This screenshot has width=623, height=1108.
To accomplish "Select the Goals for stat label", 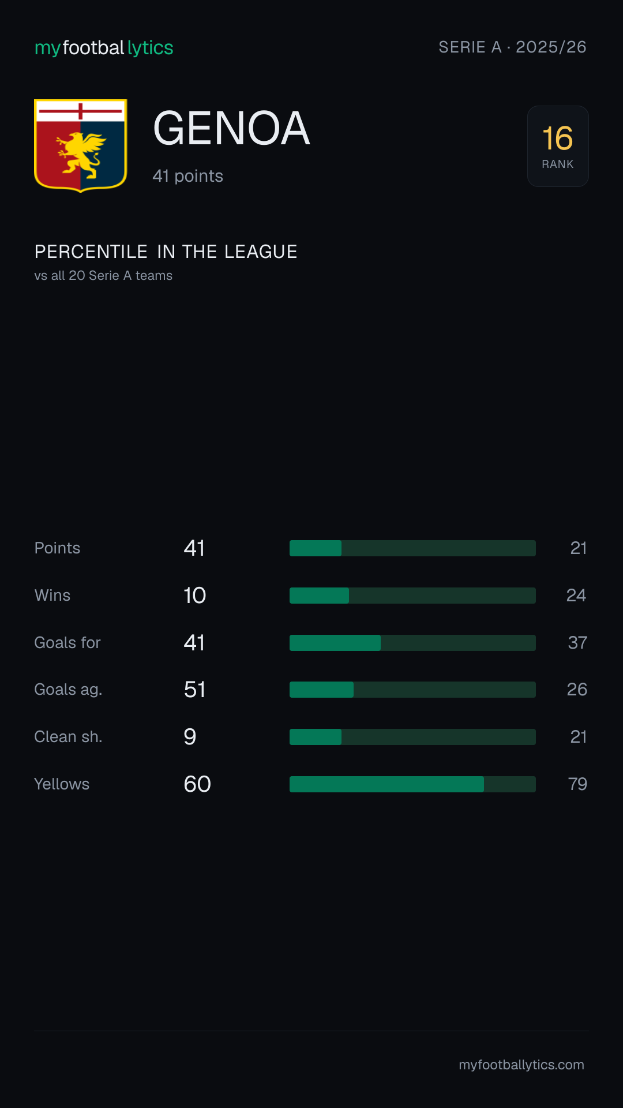I will coord(67,643).
